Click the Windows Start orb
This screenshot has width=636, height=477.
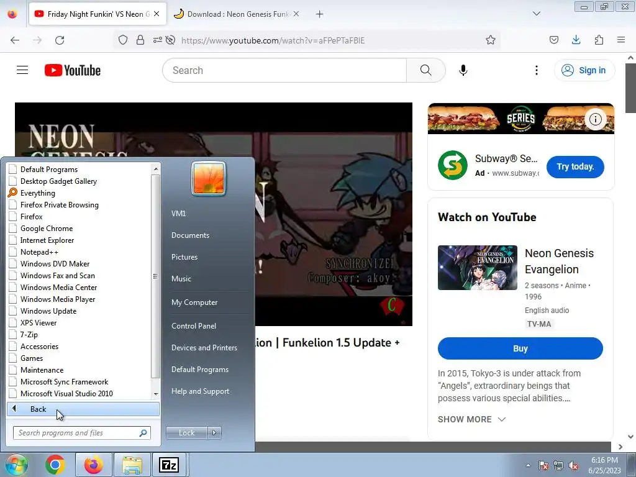(17, 465)
